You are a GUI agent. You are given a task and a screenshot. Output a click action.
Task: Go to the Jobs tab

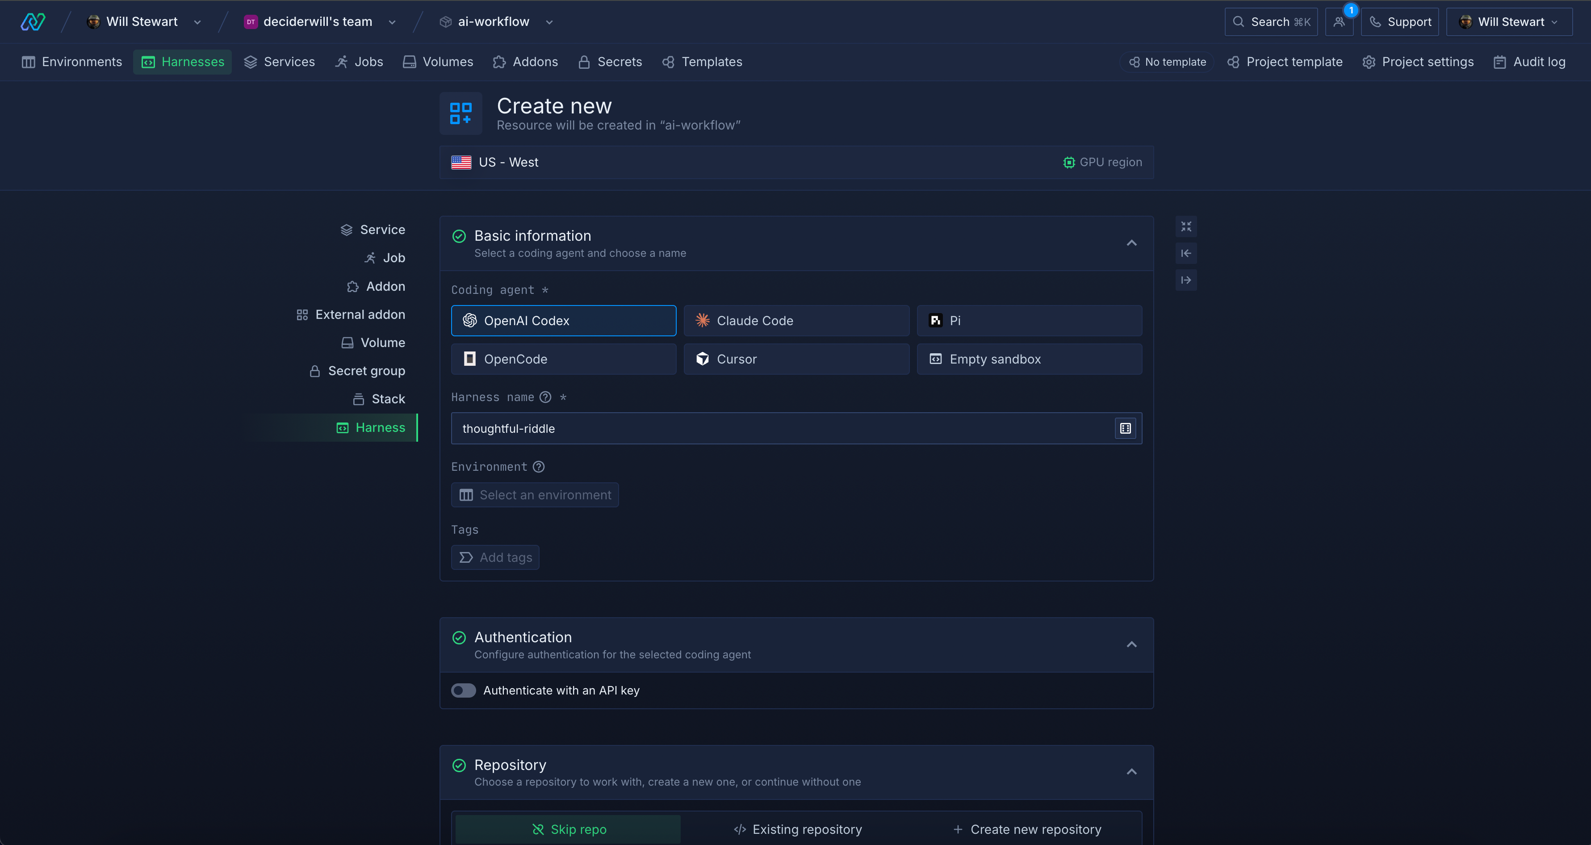[x=359, y=62]
